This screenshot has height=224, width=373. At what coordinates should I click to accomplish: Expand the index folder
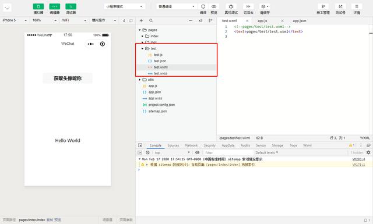click(x=142, y=36)
